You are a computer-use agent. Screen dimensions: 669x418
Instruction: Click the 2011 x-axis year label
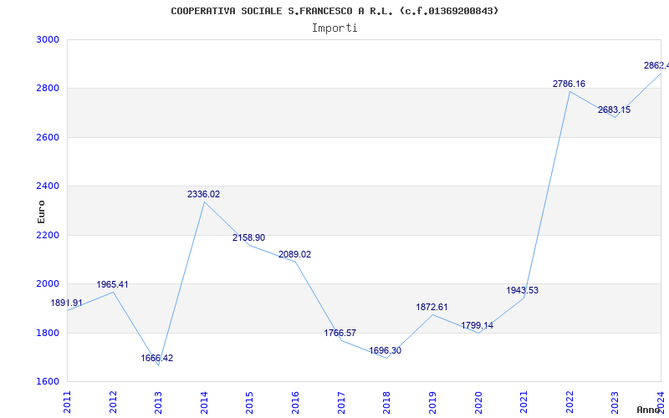point(68,402)
